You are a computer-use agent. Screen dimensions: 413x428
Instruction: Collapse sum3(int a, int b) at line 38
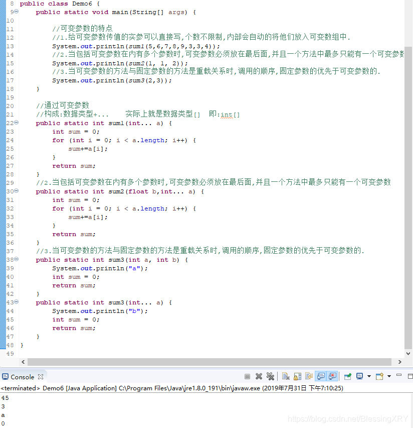pyautogui.click(x=17, y=259)
